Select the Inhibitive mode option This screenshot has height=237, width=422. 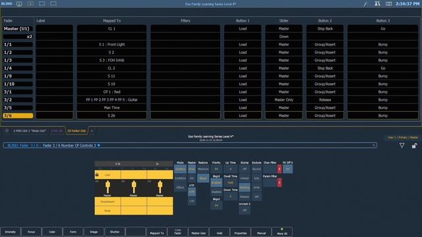pyautogui.click(x=180, y=178)
